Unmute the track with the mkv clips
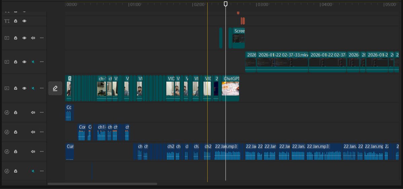Screen dimensions: 403x189 coord(33,62)
